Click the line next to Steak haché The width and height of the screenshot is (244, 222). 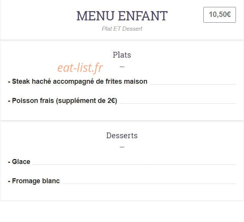(193, 84)
